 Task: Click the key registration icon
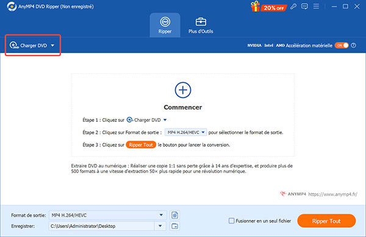point(293,6)
